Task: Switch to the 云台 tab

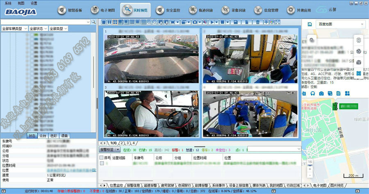Action: pyautogui.click(x=43, y=136)
